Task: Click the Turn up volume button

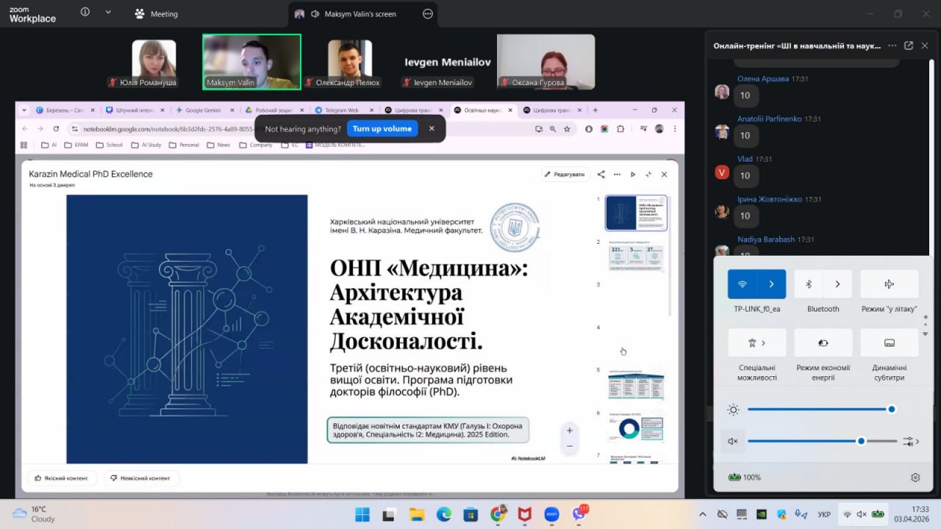Action: click(x=382, y=129)
